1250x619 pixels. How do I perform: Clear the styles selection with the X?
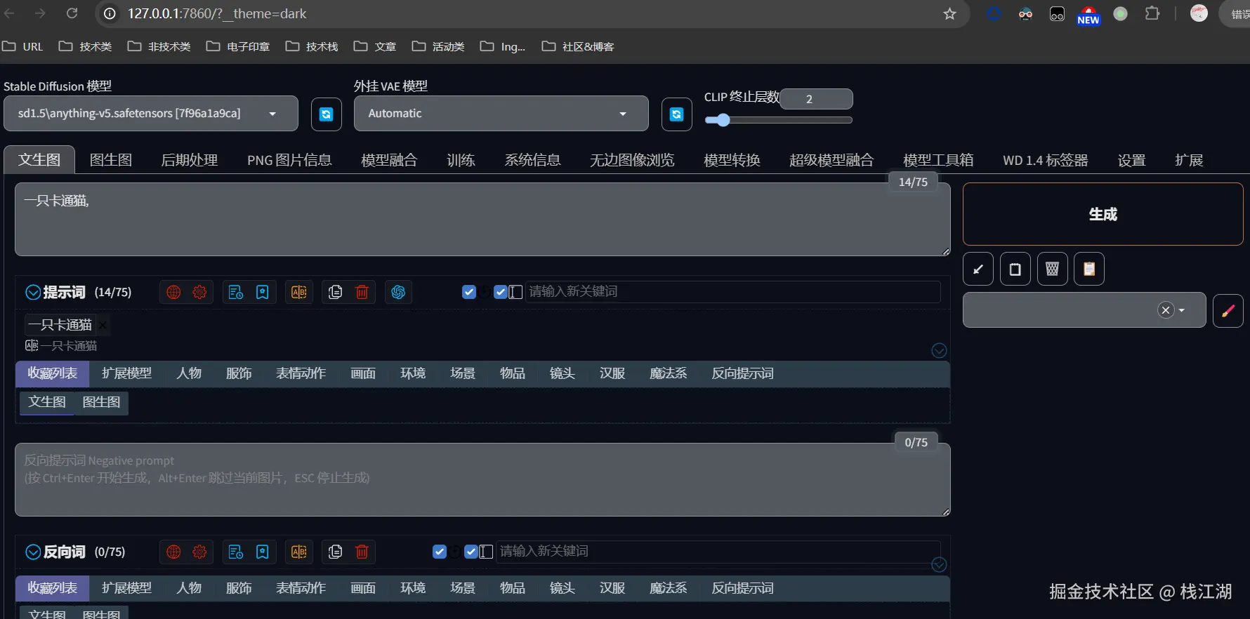[1166, 310]
